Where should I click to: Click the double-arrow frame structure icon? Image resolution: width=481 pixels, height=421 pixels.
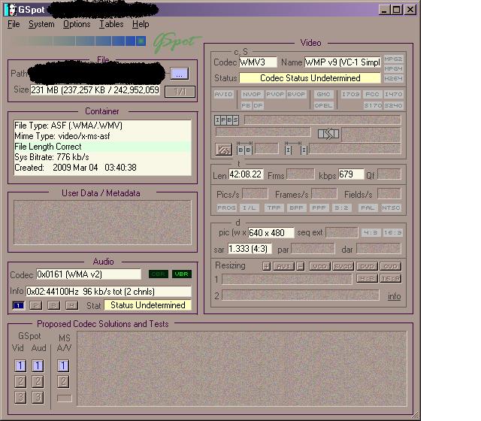coord(328,134)
